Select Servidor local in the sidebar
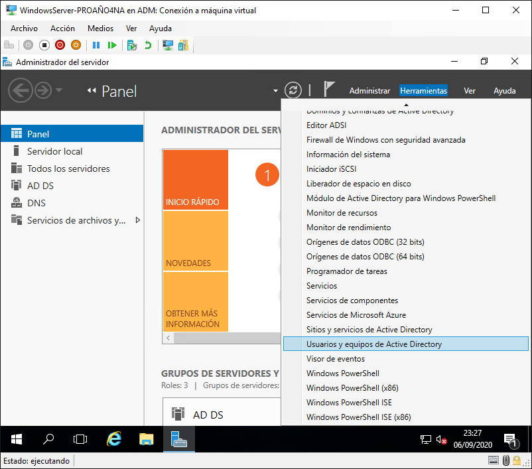532x469 pixels. pos(72,151)
